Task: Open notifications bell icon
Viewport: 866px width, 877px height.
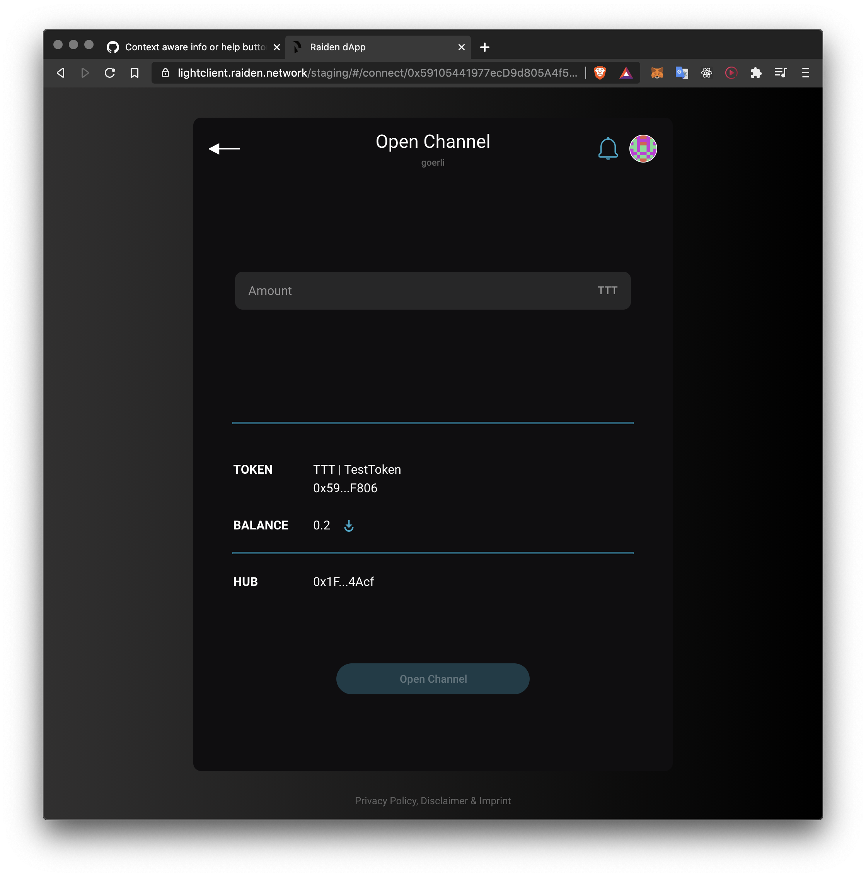Action: [x=608, y=149]
